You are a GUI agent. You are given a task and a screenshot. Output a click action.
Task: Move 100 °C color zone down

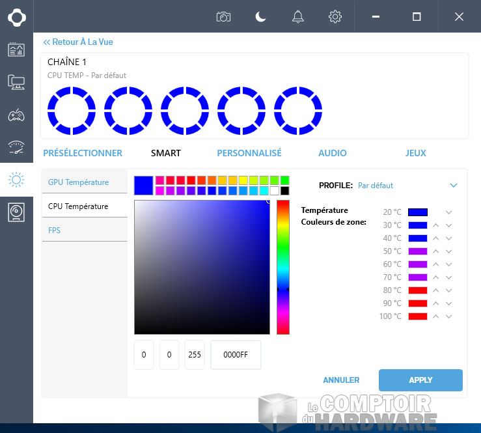[x=448, y=316]
